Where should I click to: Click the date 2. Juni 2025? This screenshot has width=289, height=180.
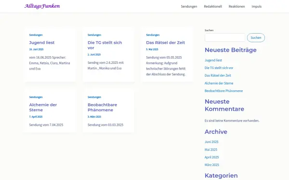point(94,55)
